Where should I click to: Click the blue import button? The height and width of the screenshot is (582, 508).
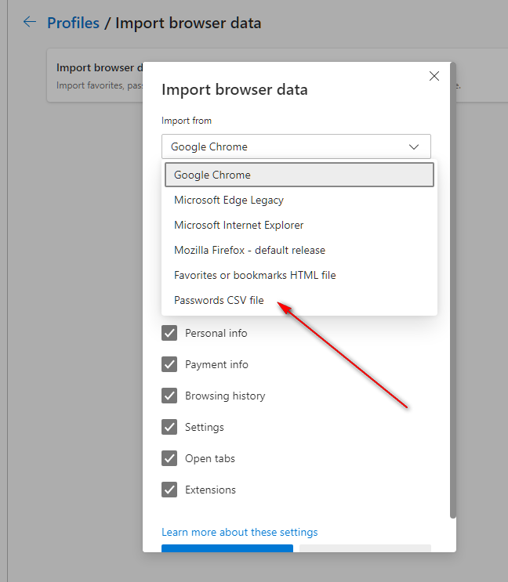click(227, 550)
